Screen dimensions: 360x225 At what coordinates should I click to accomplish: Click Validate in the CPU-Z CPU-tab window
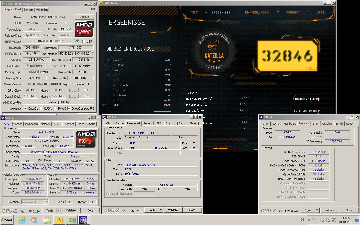[x=71, y=210]
